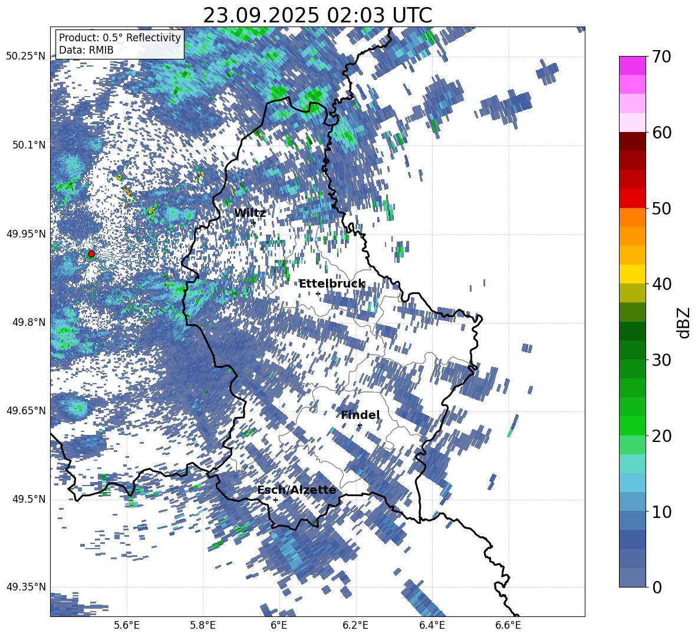Click the Findel location cross marker

coord(360,425)
